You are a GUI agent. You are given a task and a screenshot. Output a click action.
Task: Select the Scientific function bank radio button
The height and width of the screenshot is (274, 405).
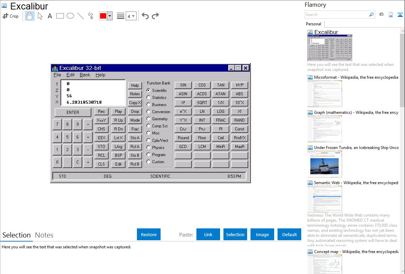(148, 91)
